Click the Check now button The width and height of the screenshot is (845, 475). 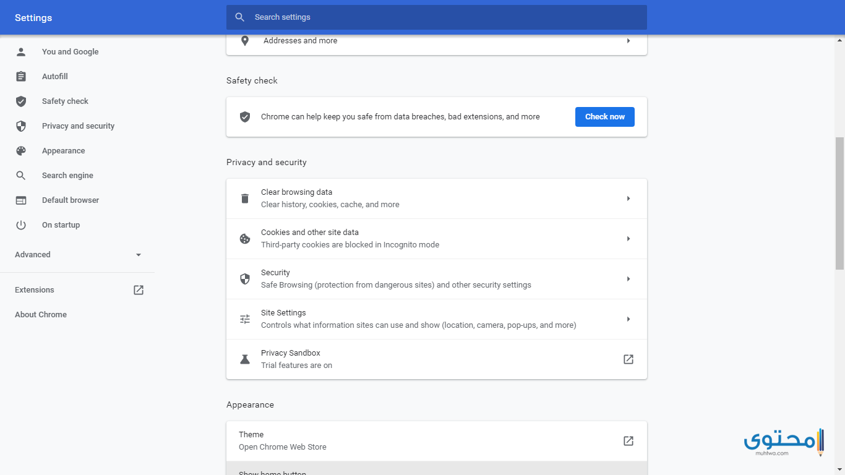click(604, 117)
